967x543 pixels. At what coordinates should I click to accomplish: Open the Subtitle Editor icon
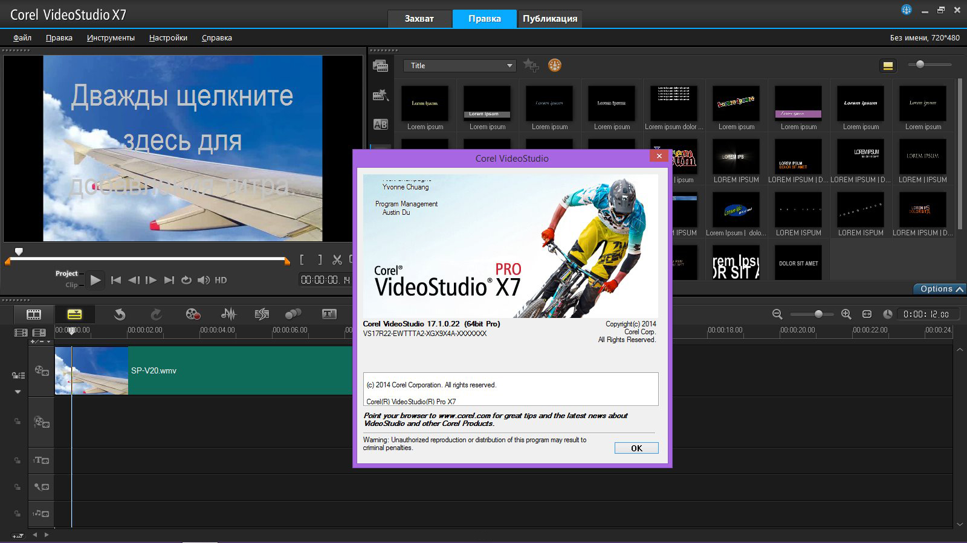click(329, 314)
